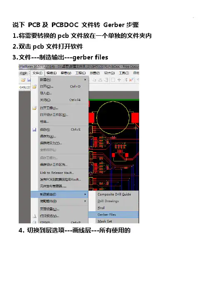This screenshot has height=292, width=206.
Task: Choose 打印预览(V)... menu entry
Action: 60,216
